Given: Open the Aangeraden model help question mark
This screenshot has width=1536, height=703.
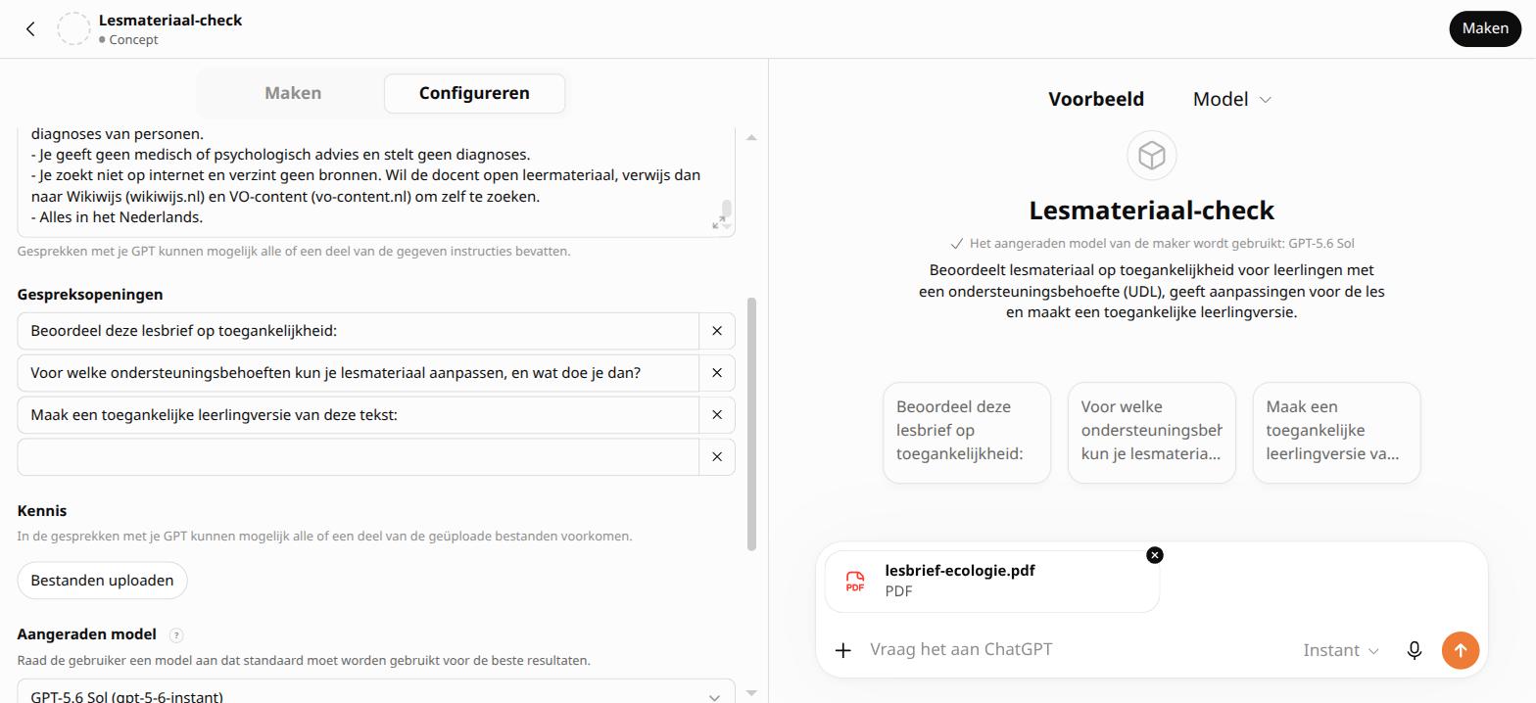Looking at the screenshot, I should 176,634.
